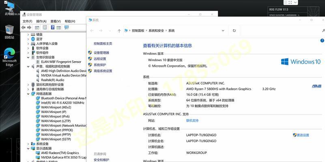This screenshot has height=162, width=325.
Task: Refresh the System window address bar
Action: 234,31
